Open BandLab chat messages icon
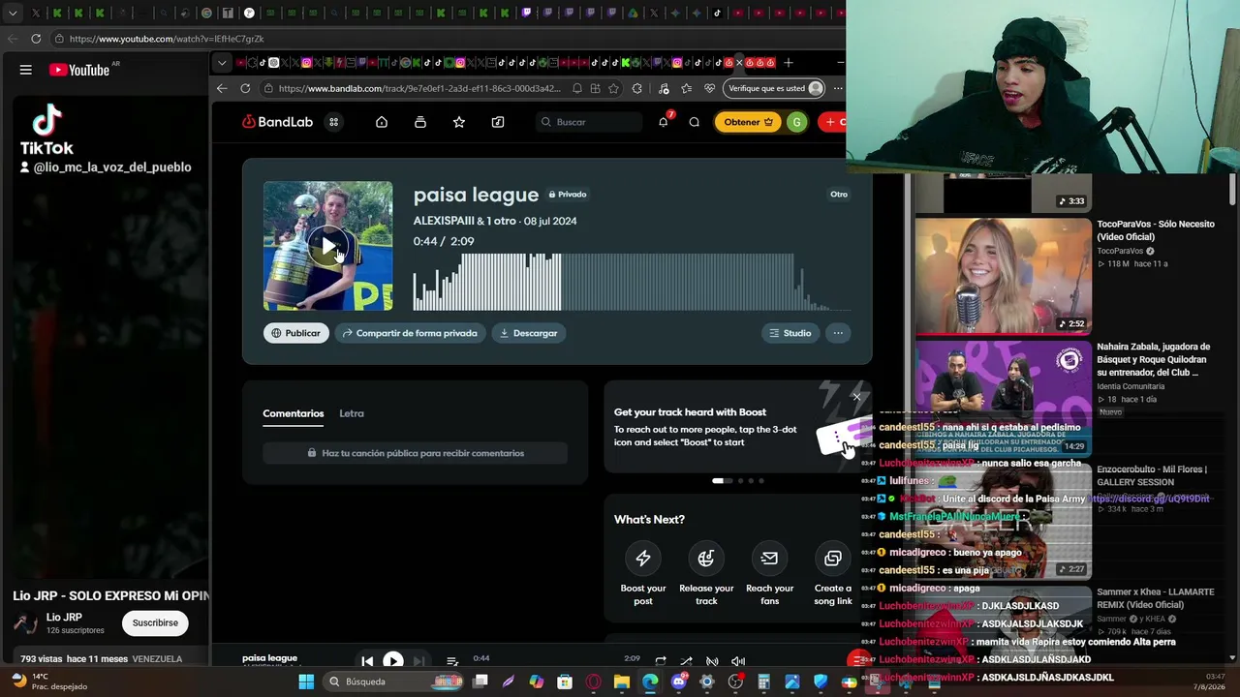The width and height of the screenshot is (1240, 697). click(695, 122)
